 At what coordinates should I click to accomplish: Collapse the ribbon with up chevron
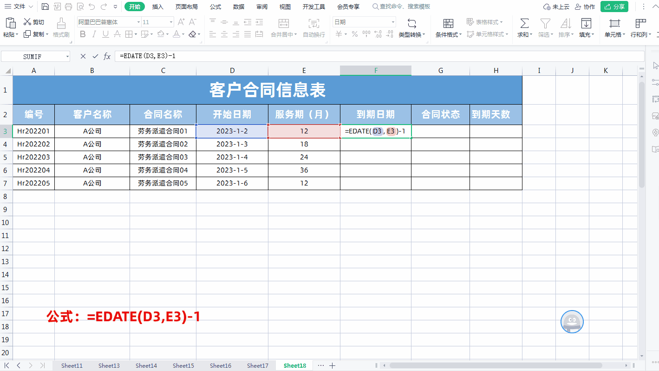[655, 7]
